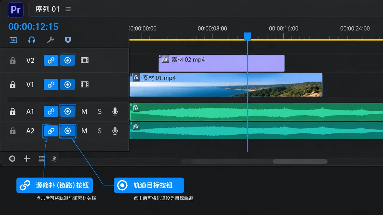The height and width of the screenshot is (215, 383).
Task: Open timeline wrench display settings
Action: coord(51,40)
